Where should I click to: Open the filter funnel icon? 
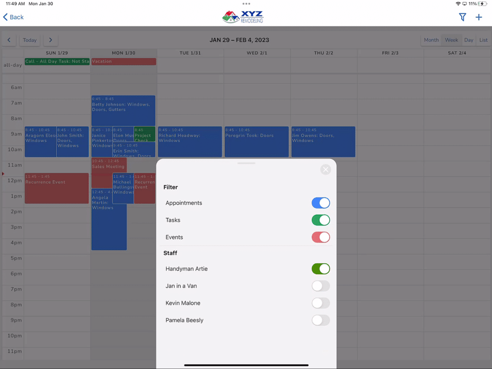tap(462, 17)
